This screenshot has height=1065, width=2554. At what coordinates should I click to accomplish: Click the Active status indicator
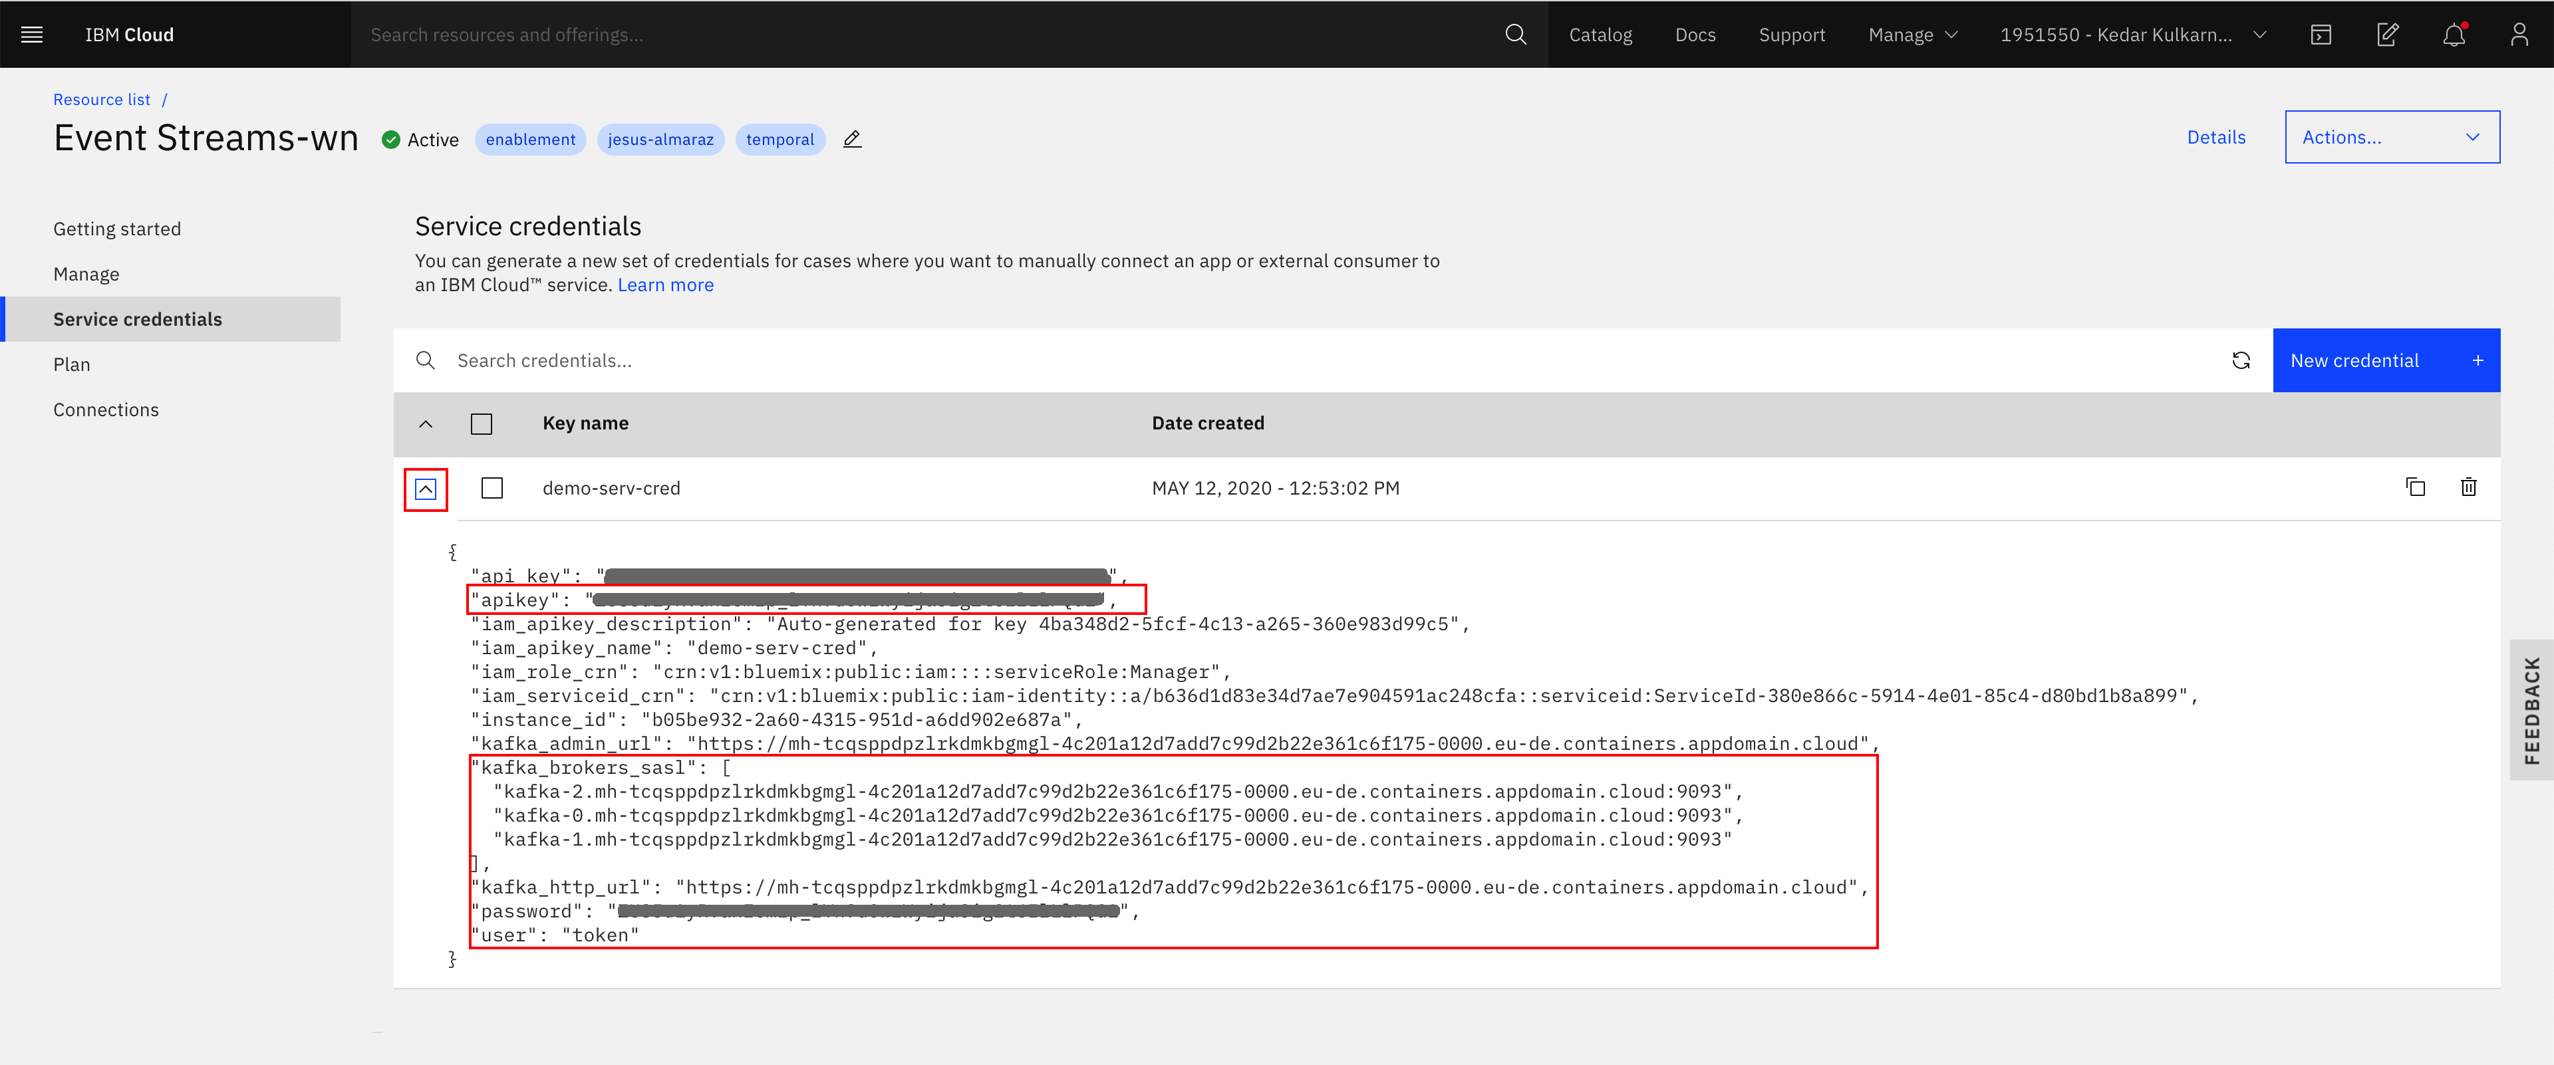pos(420,140)
